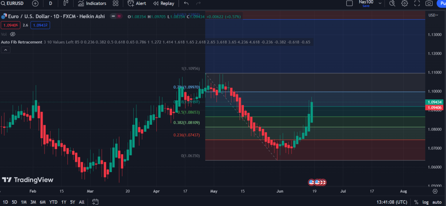Viewport: 446px width, 206px height.
Task: Open the USD currency dropdown
Action: 433,15
